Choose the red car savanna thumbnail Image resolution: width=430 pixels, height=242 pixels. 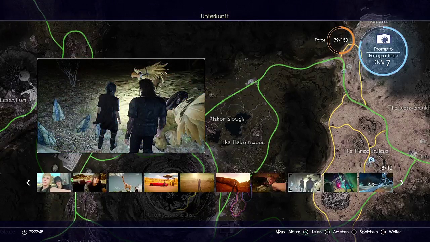[x=161, y=183]
